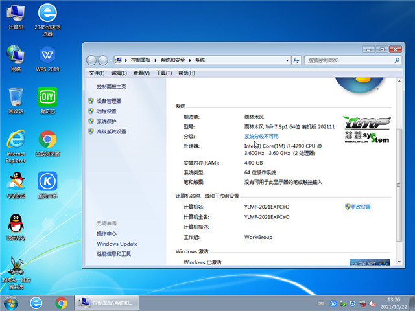Open the pinned Chrome on taskbar
415x311 pixels.
(x=61, y=303)
